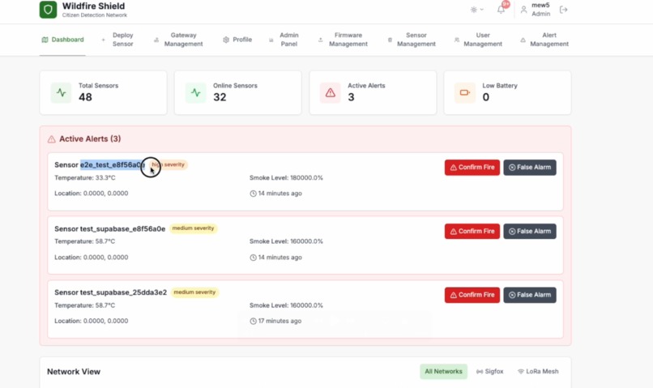Click medium severity badge on test_supabase_e8f56a0e
The height and width of the screenshot is (388, 653).
pyautogui.click(x=194, y=228)
